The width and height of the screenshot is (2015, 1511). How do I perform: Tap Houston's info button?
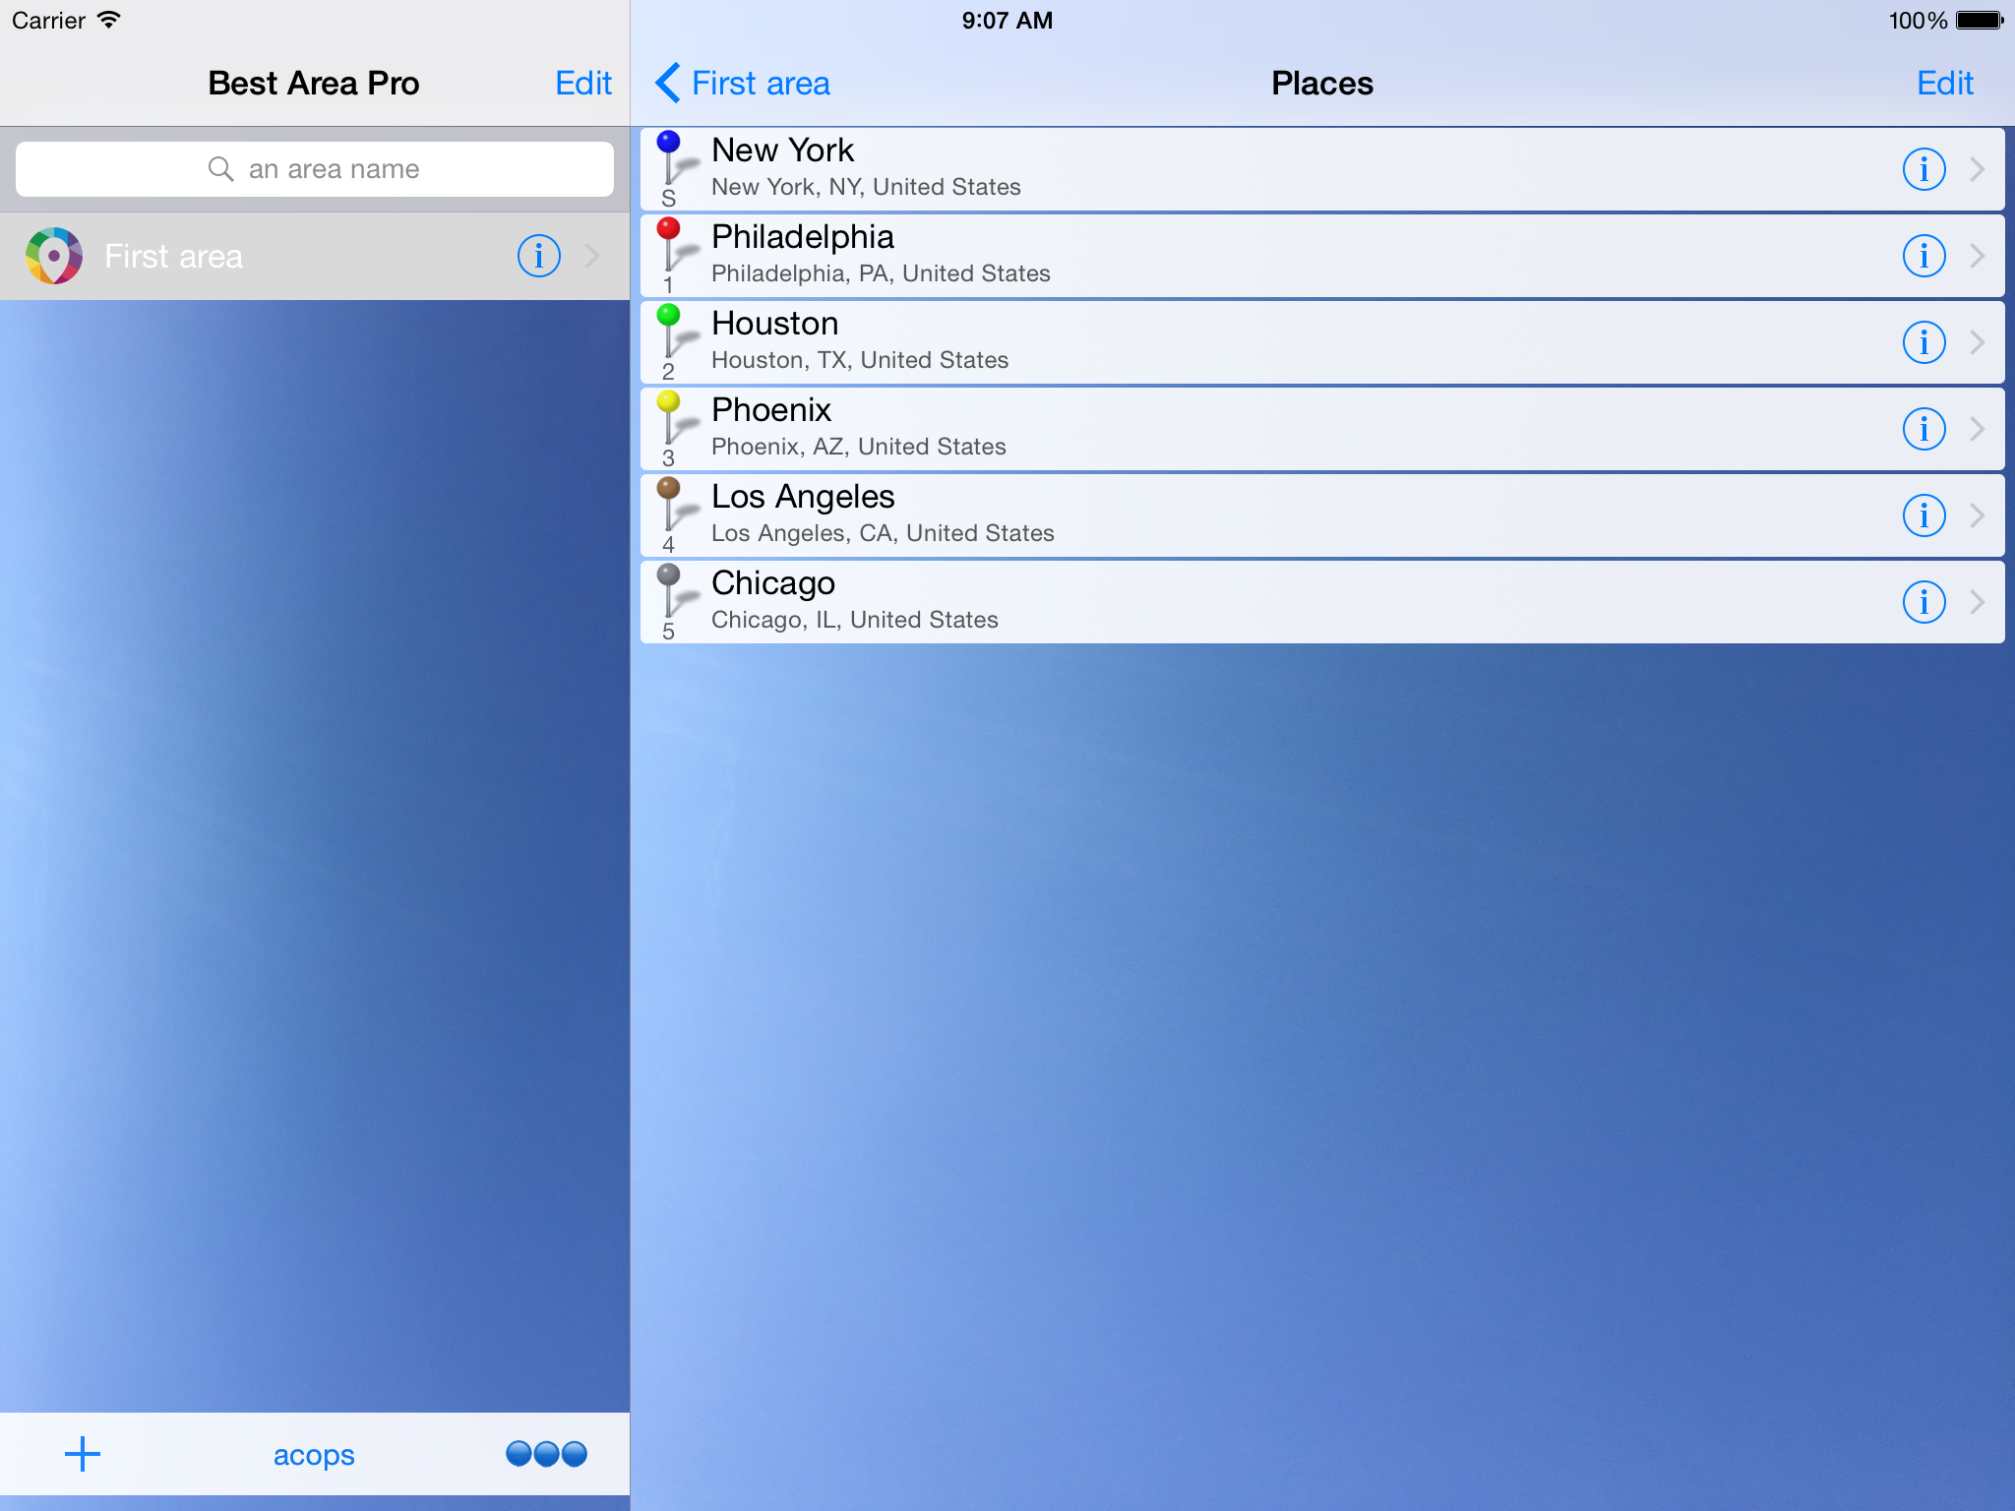[x=1923, y=342]
